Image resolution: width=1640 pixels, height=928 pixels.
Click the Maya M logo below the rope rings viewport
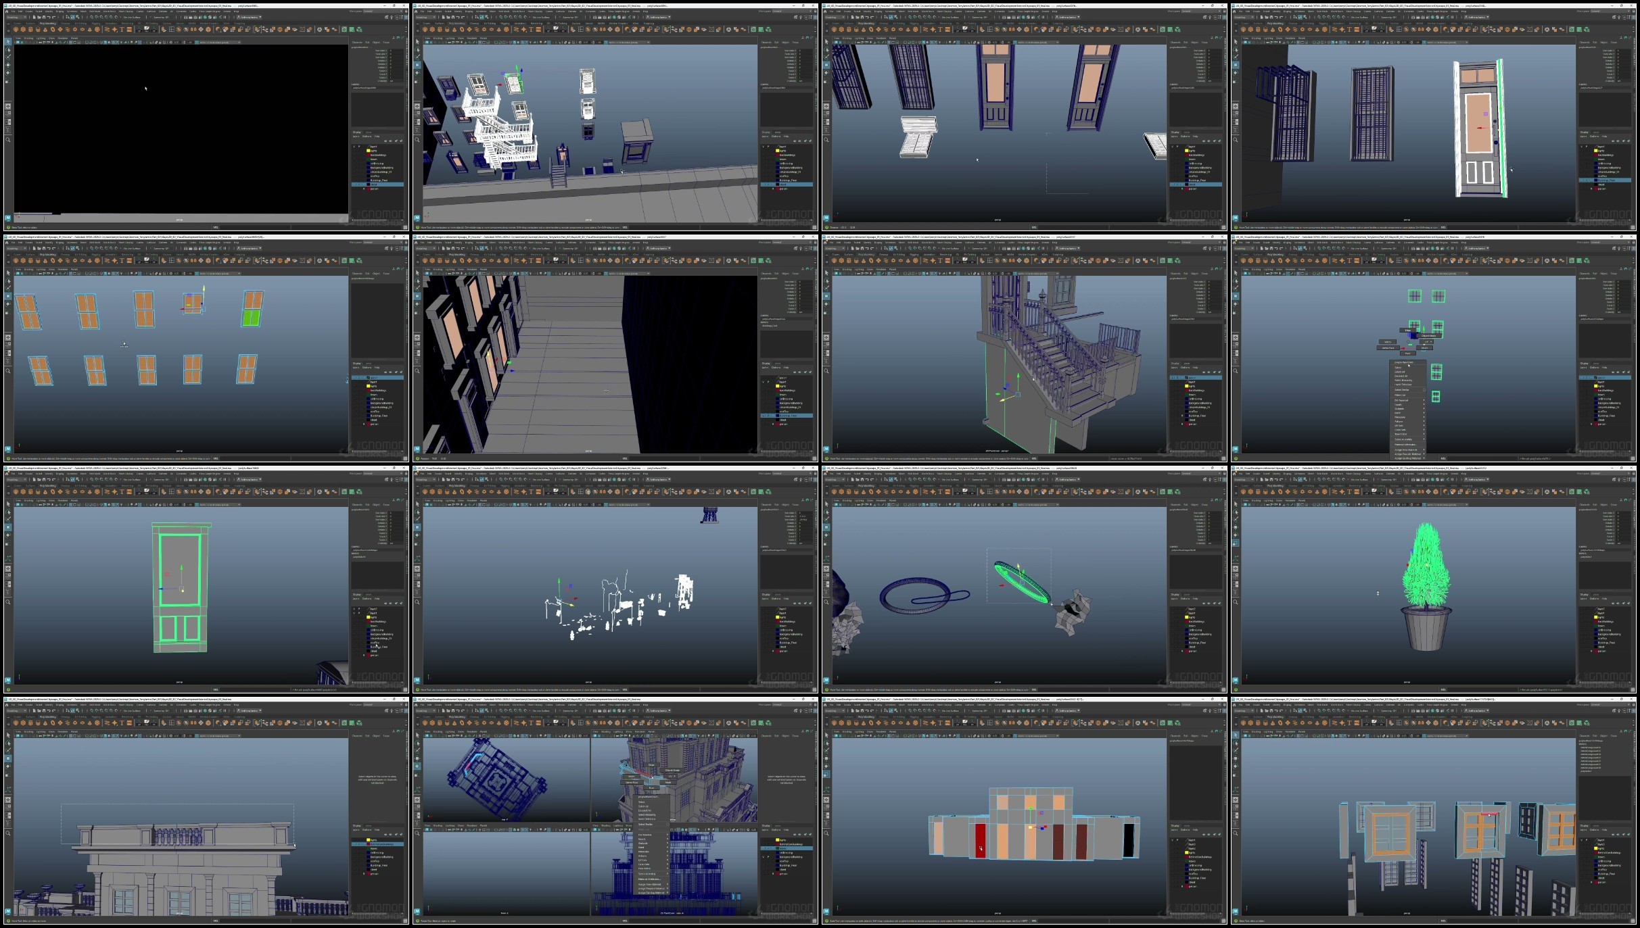(826, 680)
